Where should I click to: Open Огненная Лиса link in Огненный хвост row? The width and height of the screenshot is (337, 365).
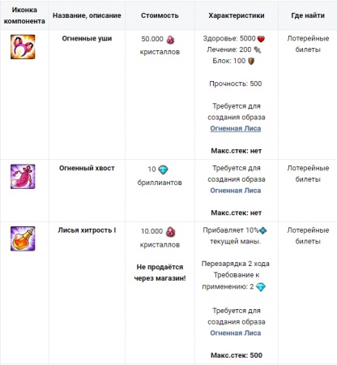point(236,191)
